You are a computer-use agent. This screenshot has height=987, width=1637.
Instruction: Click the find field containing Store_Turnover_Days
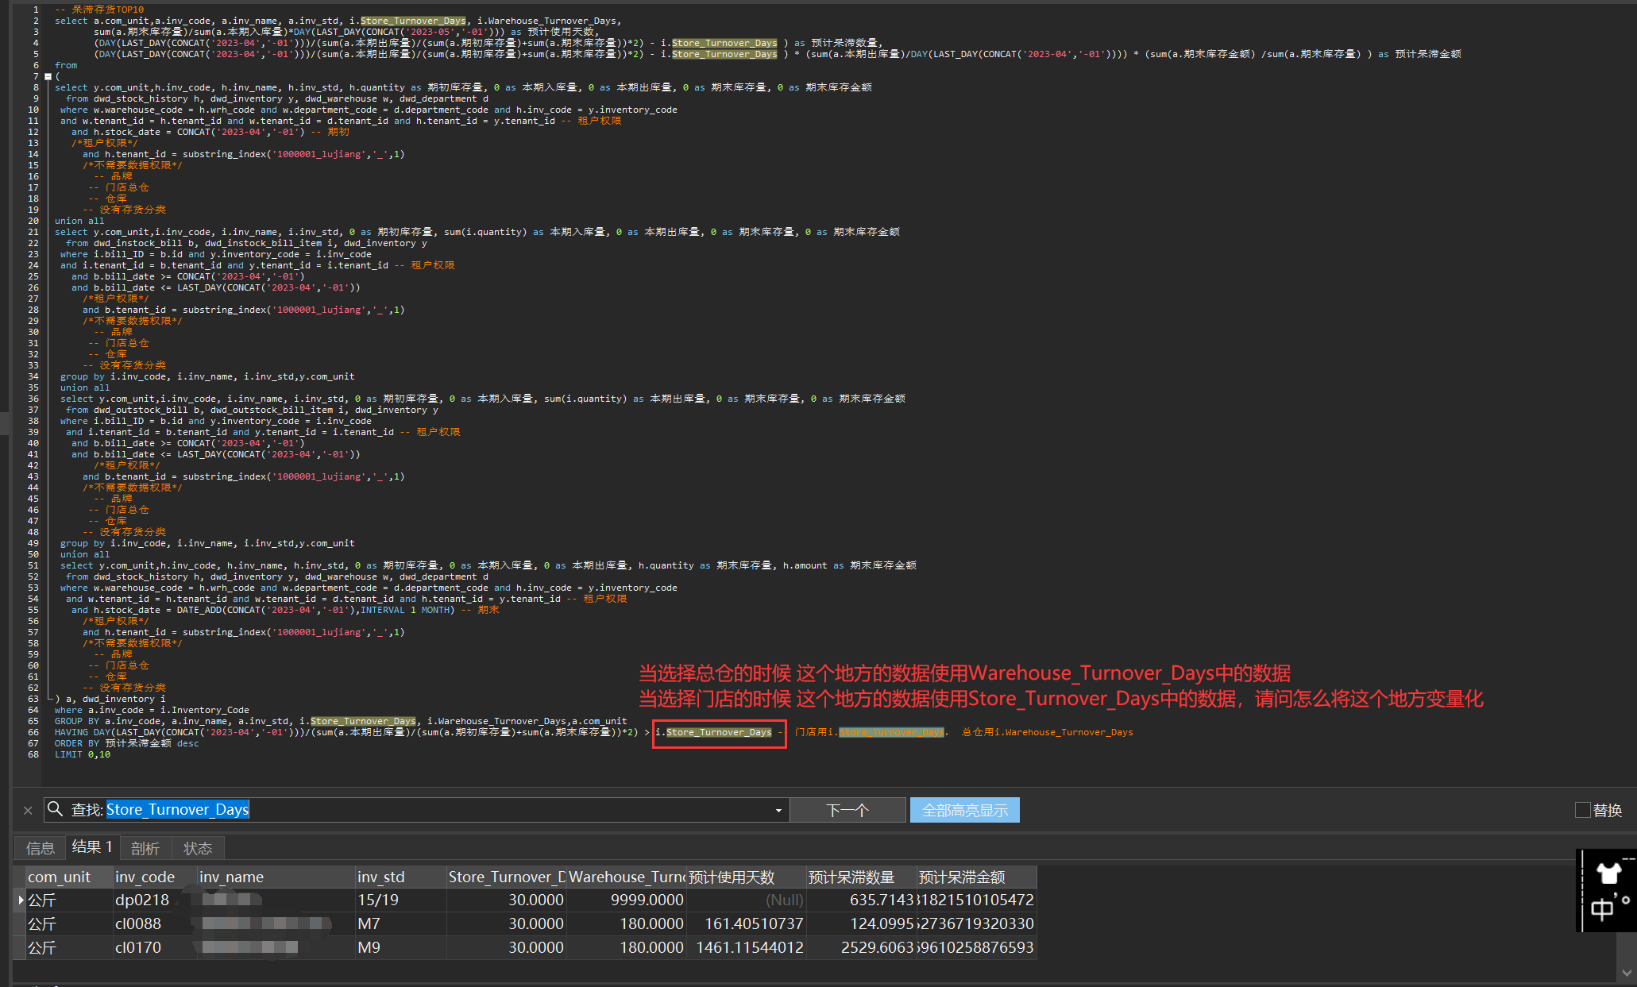coord(416,810)
